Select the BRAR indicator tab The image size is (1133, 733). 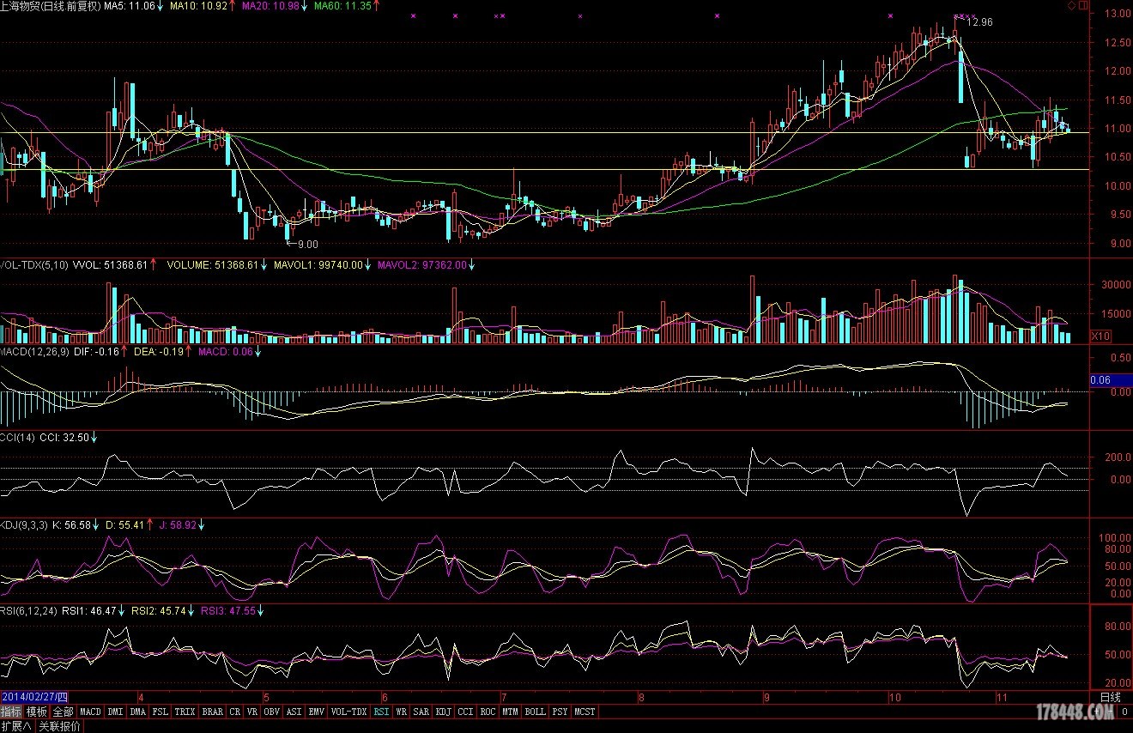212,712
